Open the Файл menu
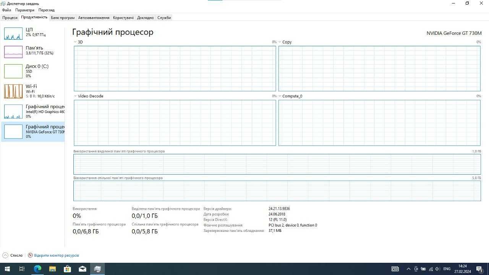The width and height of the screenshot is (489, 275). coord(6,10)
